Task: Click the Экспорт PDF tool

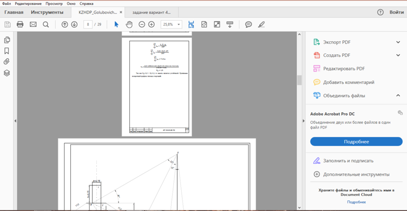Action: coord(337,42)
